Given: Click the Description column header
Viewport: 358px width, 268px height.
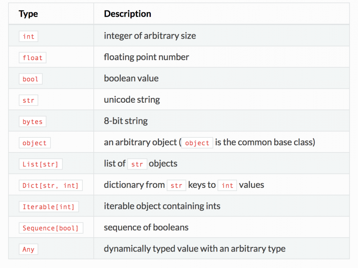Looking at the screenshot, I should (x=127, y=14).
